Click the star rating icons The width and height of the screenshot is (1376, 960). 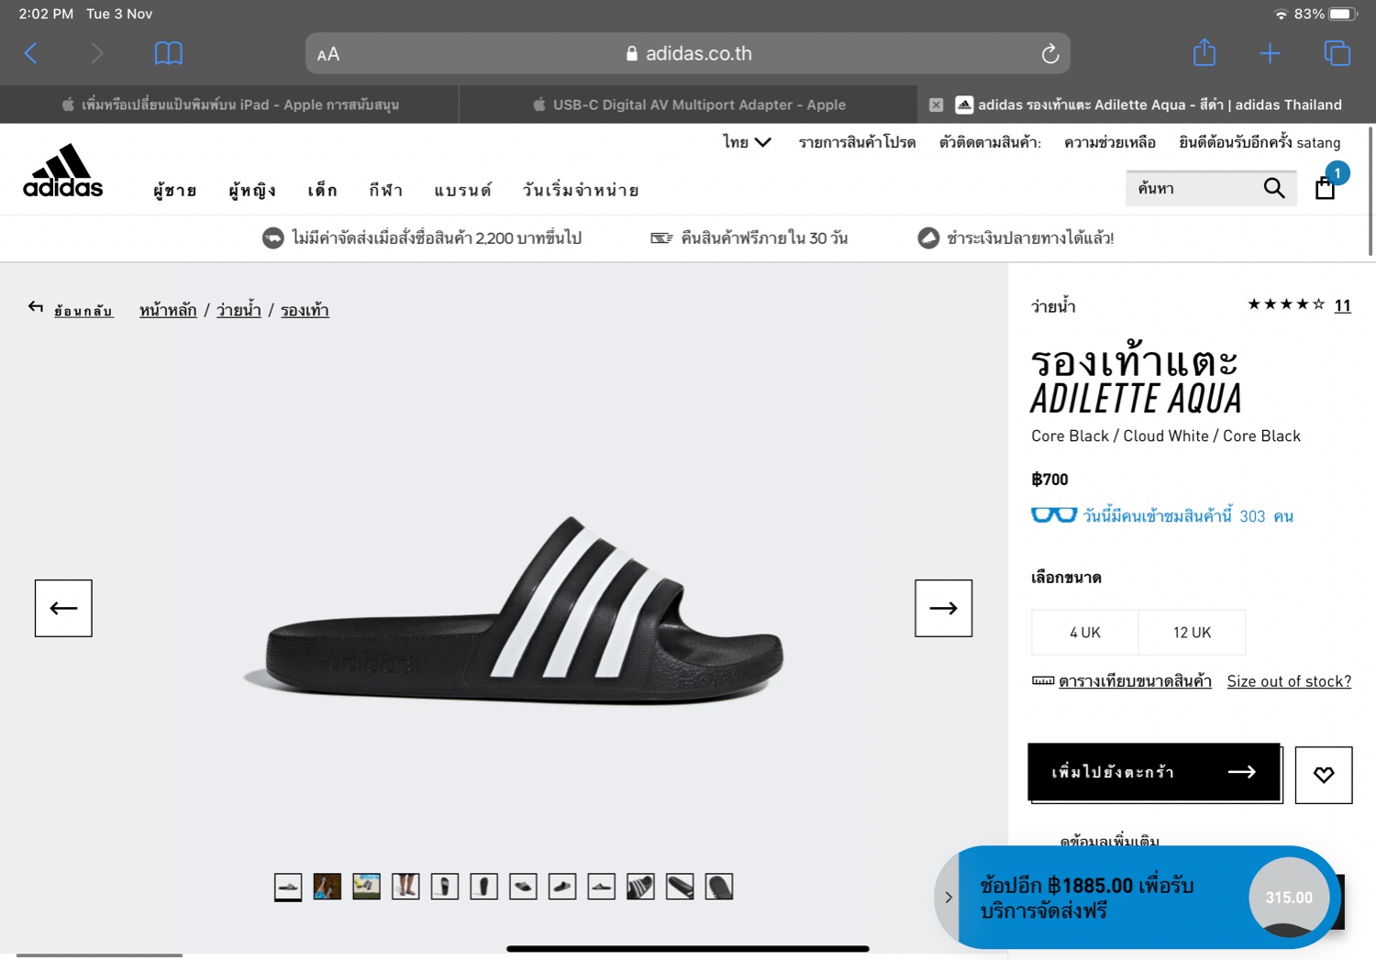pos(1286,304)
